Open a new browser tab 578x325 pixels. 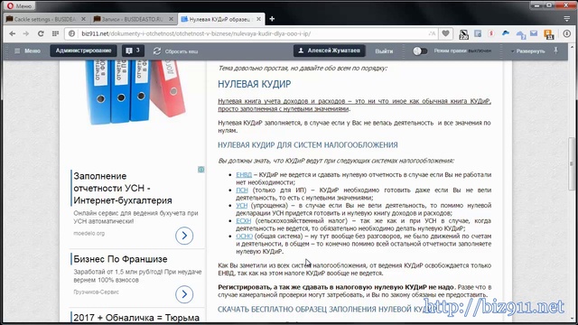[x=272, y=19]
